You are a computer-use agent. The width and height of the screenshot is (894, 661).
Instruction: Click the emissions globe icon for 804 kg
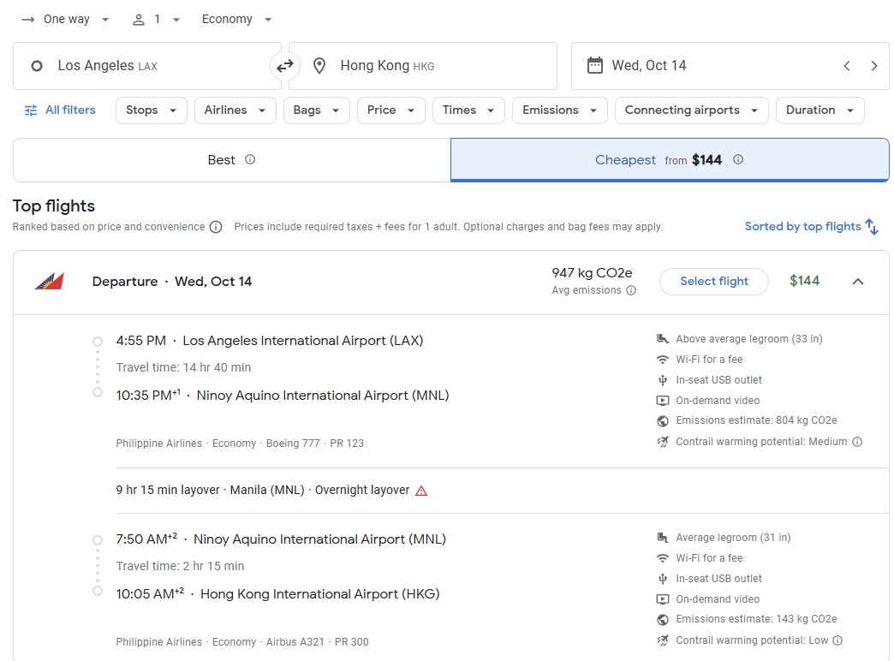point(663,421)
